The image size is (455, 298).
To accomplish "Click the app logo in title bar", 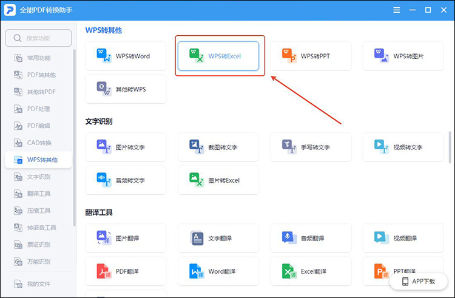I will (10, 10).
